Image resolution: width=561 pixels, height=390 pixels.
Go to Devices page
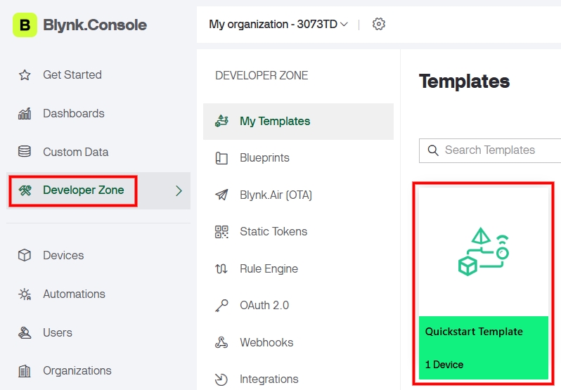point(63,256)
